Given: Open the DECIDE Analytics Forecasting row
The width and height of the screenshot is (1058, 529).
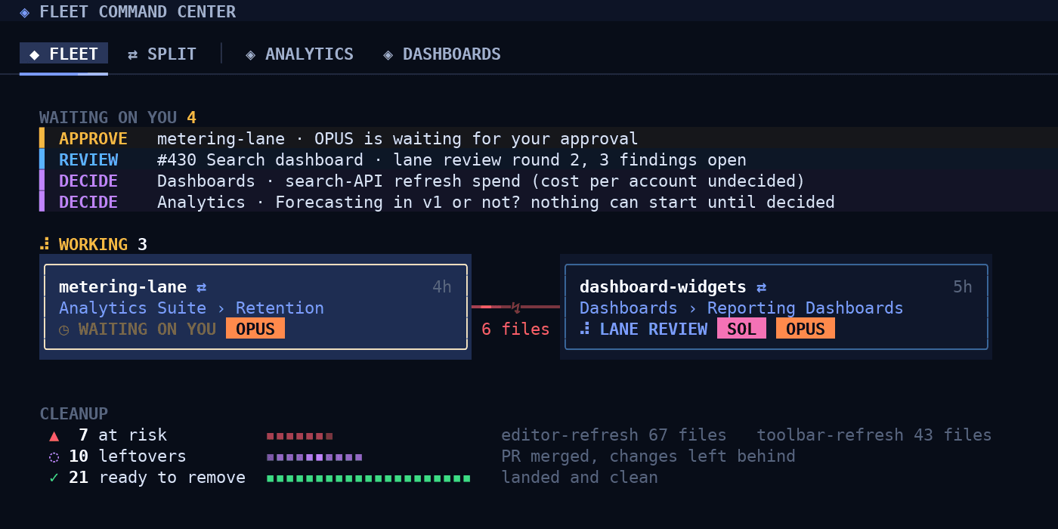Looking at the screenshot, I should [x=549, y=202].
